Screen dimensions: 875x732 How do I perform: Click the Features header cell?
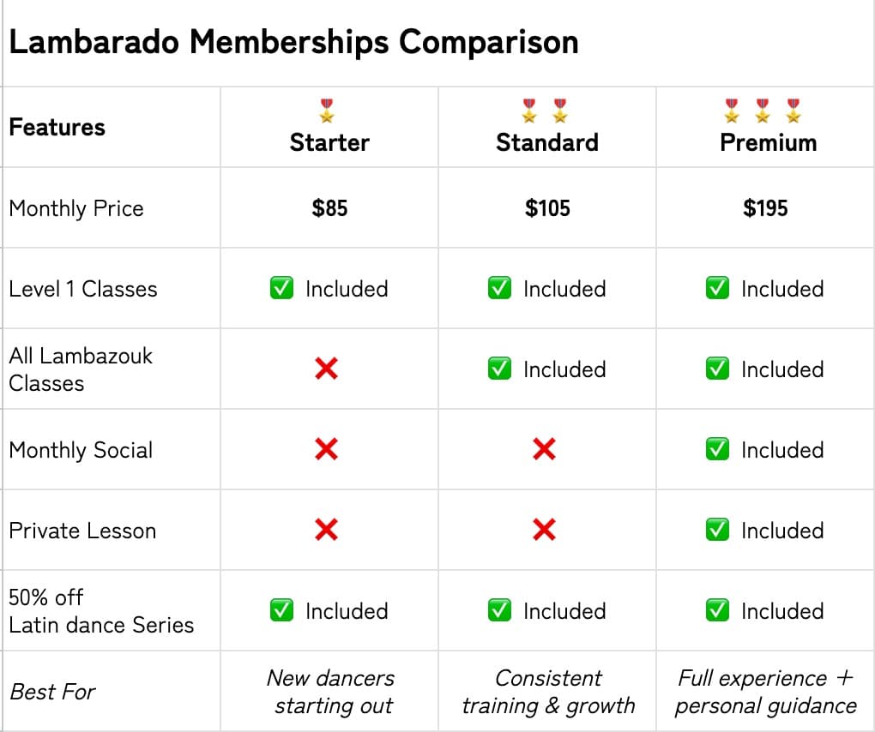point(57,127)
